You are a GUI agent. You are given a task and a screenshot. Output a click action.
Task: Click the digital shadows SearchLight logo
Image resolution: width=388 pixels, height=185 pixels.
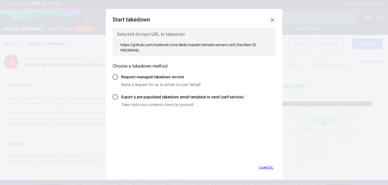[38, 28]
